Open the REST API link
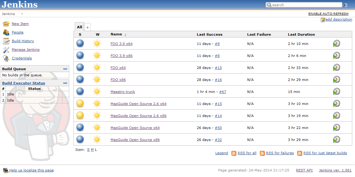 [304, 170]
